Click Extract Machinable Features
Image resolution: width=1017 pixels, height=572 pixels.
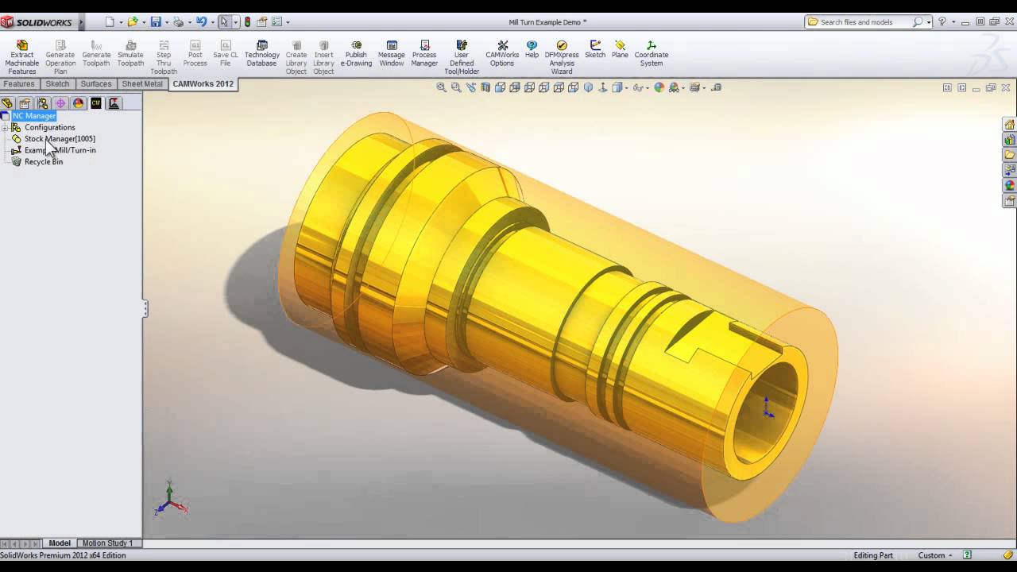tap(22, 57)
